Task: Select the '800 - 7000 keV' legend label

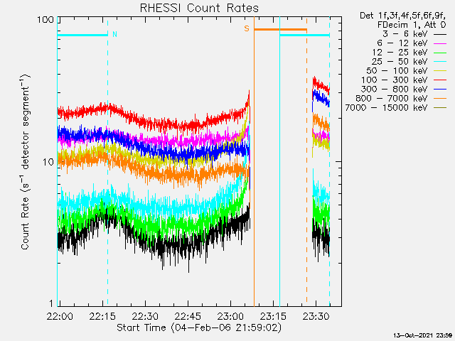Action: [x=392, y=99]
